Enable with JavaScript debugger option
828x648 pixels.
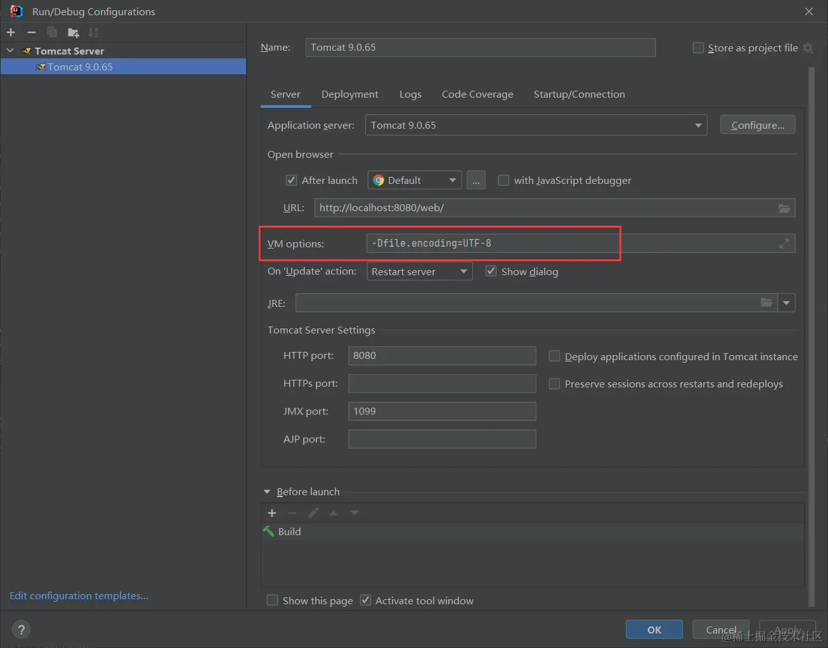pos(504,181)
